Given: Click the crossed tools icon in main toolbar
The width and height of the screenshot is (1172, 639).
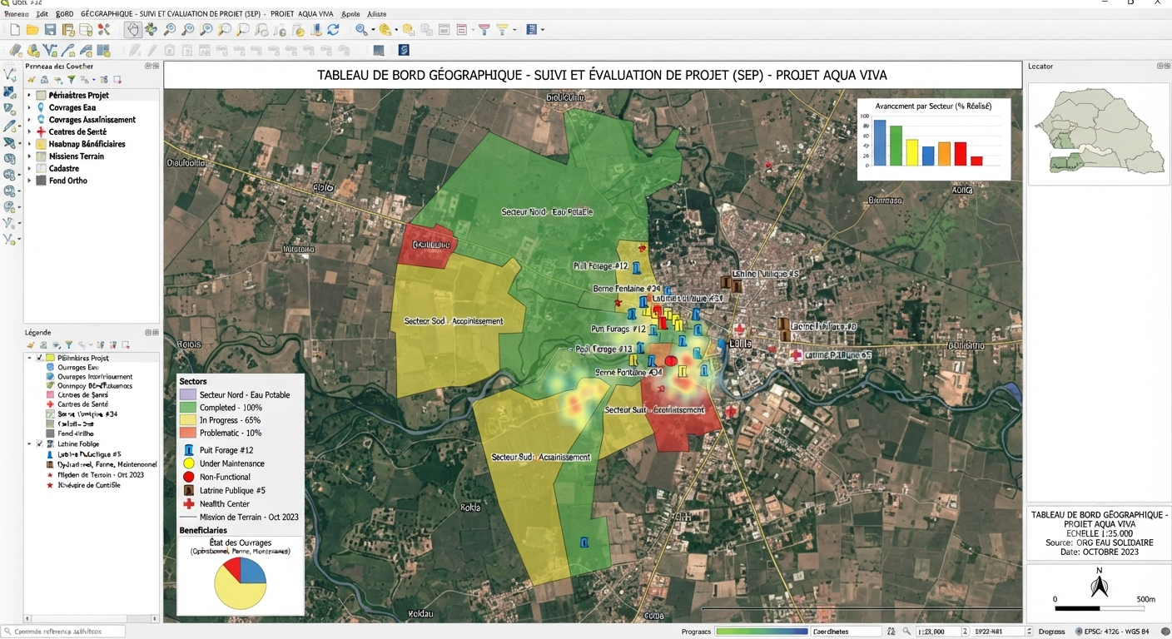Looking at the screenshot, I should [104, 30].
